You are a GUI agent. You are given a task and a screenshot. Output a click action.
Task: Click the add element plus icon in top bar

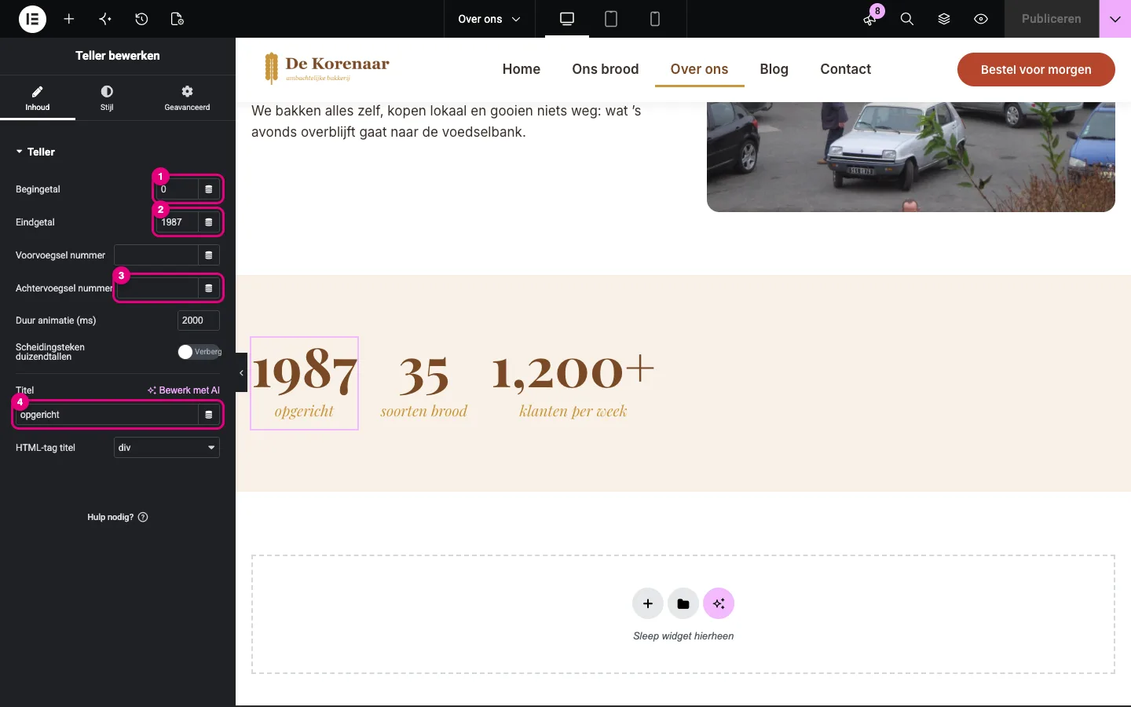tap(69, 19)
